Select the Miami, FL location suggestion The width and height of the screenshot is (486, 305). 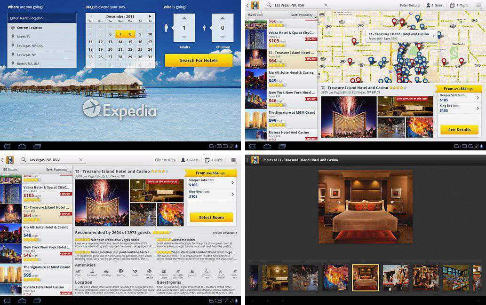tap(42, 37)
